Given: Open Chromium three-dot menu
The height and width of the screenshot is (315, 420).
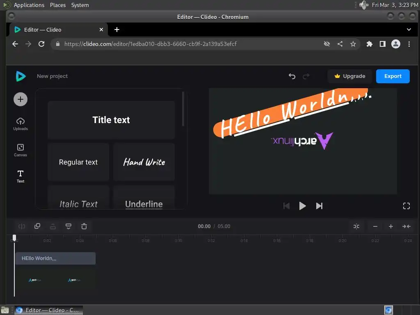Looking at the screenshot, I should click(x=409, y=44).
